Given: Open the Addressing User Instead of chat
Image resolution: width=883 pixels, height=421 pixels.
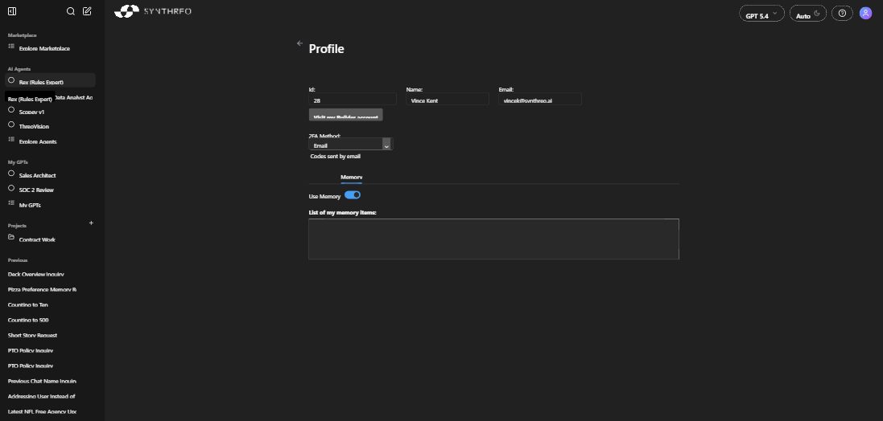Looking at the screenshot, I should (x=42, y=396).
